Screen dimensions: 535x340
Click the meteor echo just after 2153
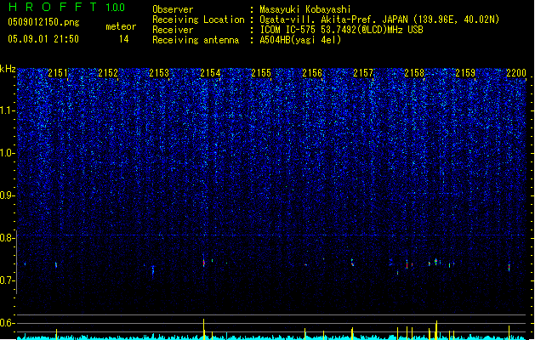203,262
